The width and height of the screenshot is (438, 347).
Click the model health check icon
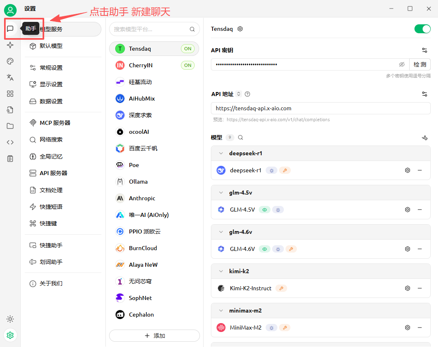(x=425, y=138)
